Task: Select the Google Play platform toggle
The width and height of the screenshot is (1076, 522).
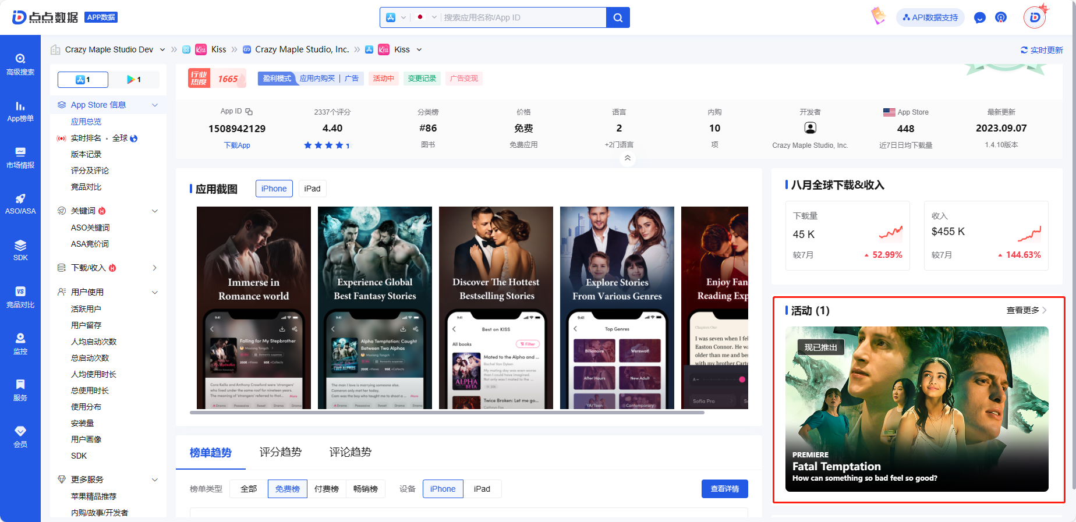Action: pyautogui.click(x=134, y=79)
